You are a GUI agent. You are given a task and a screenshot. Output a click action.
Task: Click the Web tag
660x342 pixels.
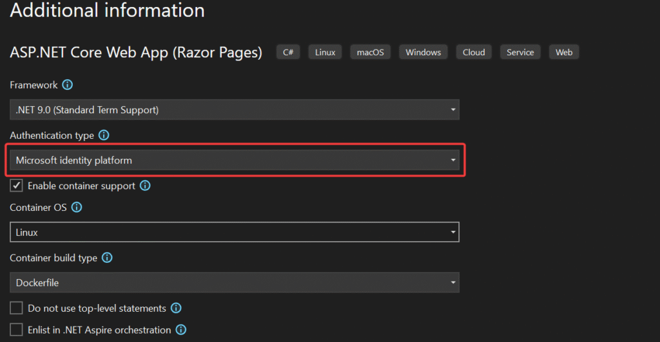coord(564,52)
